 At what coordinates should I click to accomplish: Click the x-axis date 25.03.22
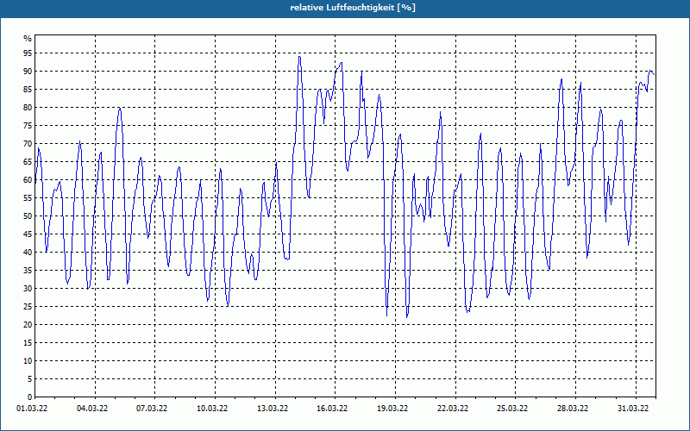tap(513, 409)
